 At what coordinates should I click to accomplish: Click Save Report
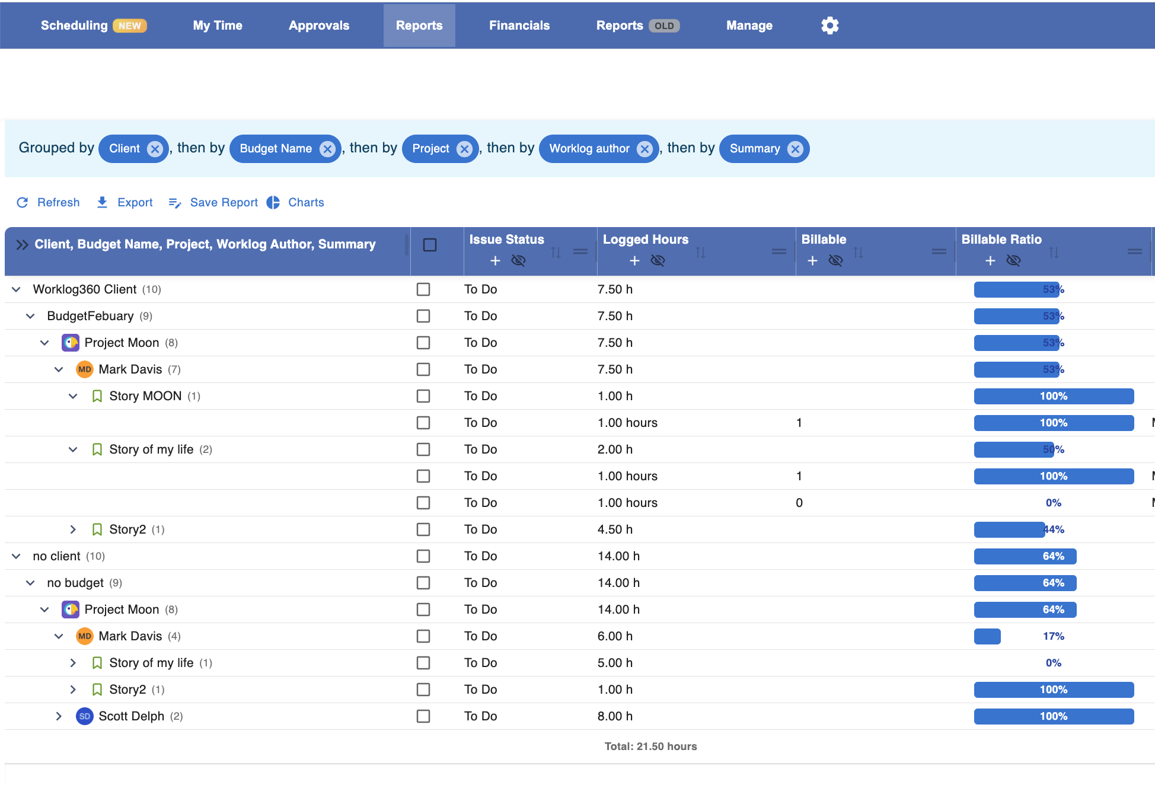click(213, 203)
